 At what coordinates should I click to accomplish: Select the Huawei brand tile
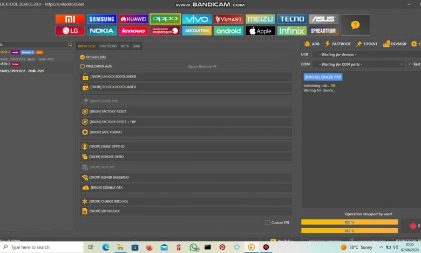pyautogui.click(x=133, y=19)
